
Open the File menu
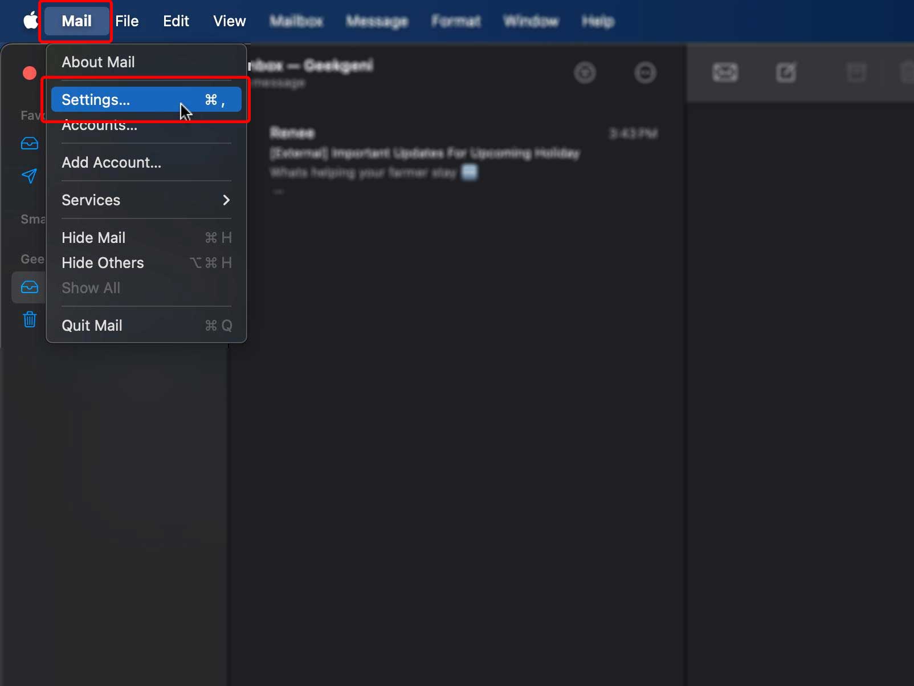click(127, 21)
